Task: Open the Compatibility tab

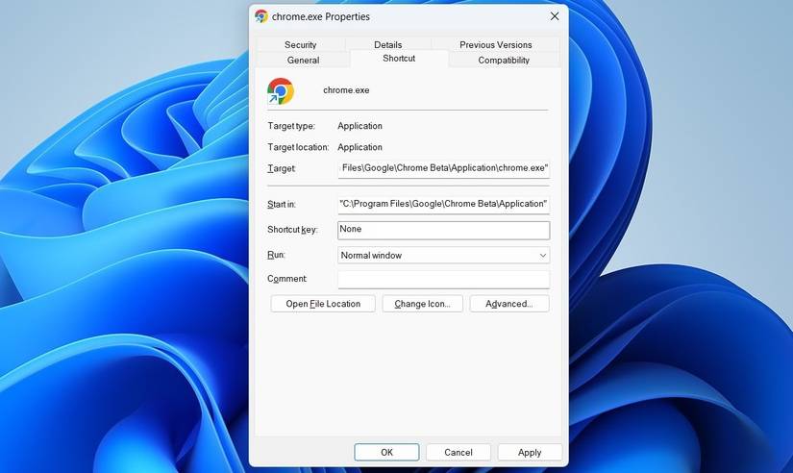Action: (x=504, y=60)
